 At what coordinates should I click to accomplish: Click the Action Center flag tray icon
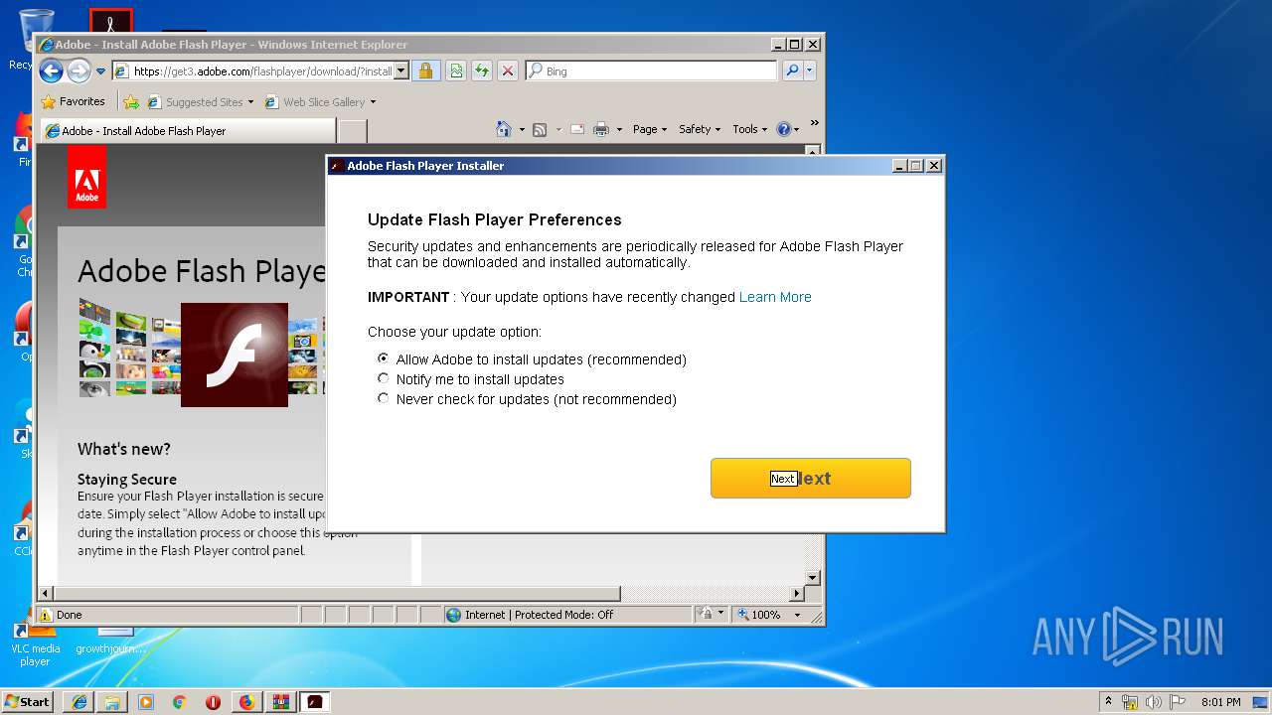(x=1178, y=702)
